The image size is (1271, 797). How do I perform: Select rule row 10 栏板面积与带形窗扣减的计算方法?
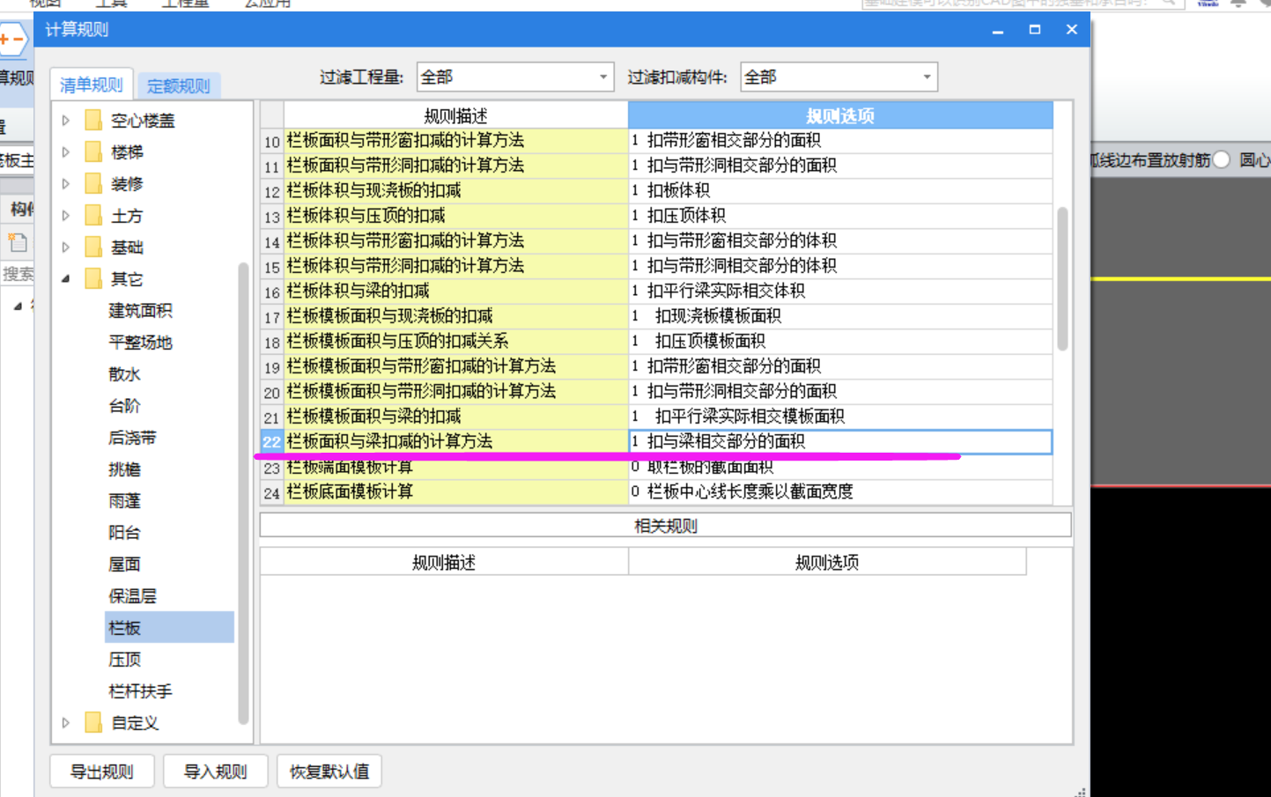[x=455, y=141]
